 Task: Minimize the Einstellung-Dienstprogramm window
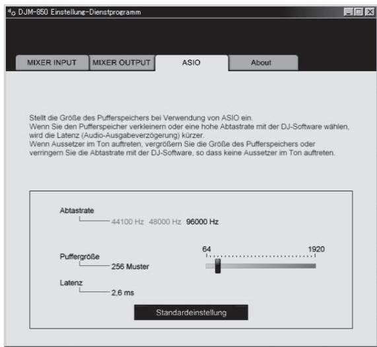click(x=348, y=12)
